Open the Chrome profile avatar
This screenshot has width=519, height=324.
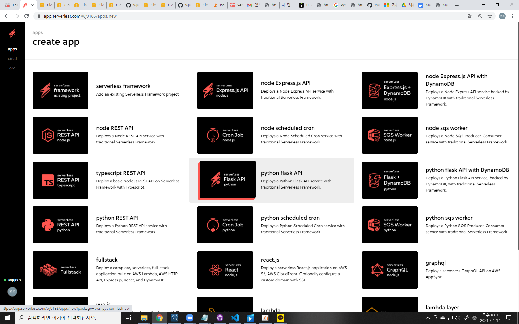[x=502, y=16]
